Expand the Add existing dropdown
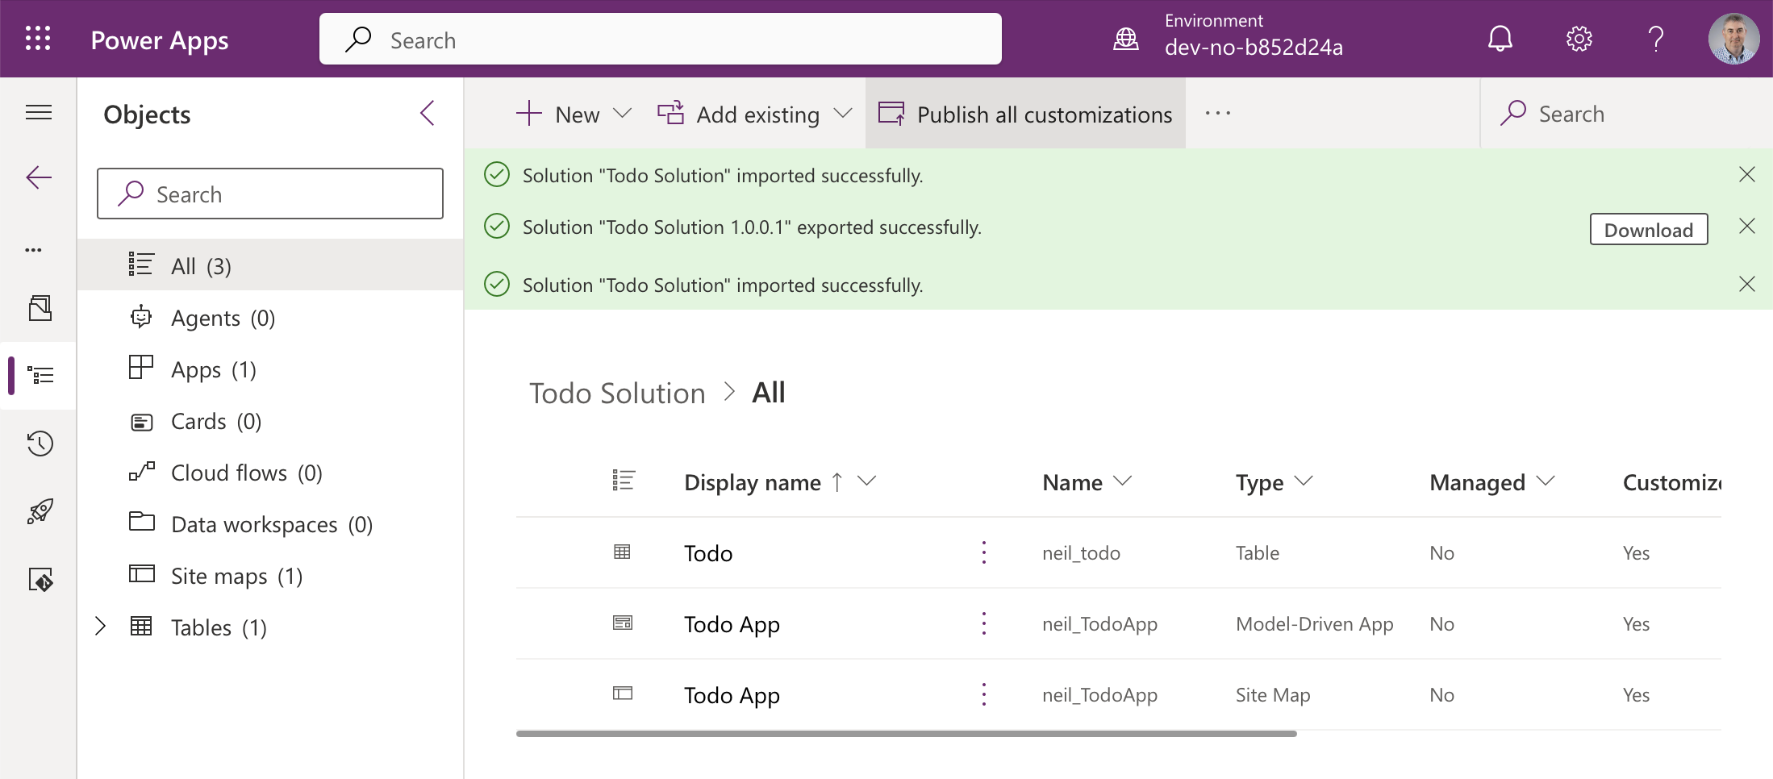Image resolution: width=1773 pixels, height=779 pixels. click(x=843, y=114)
